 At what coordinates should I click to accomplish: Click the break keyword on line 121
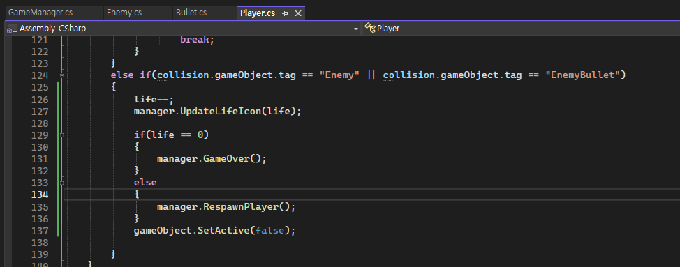pyautogui.click(x=194, y=39)
